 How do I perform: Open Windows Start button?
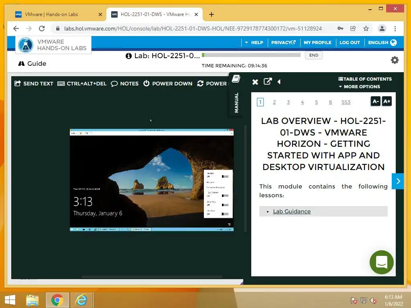click(10, 300)
